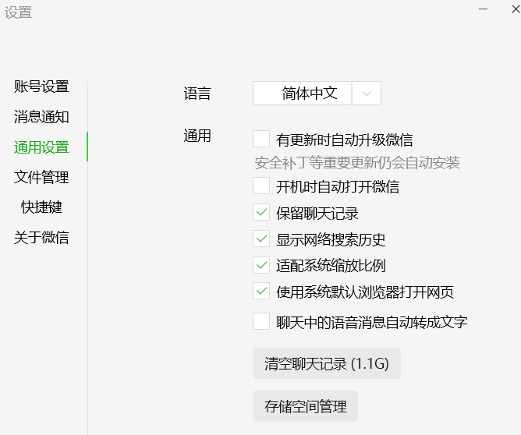Disable 适配系统缩放比例 checkbox
This screenshot has height=435, width=521.
[261, 265]
